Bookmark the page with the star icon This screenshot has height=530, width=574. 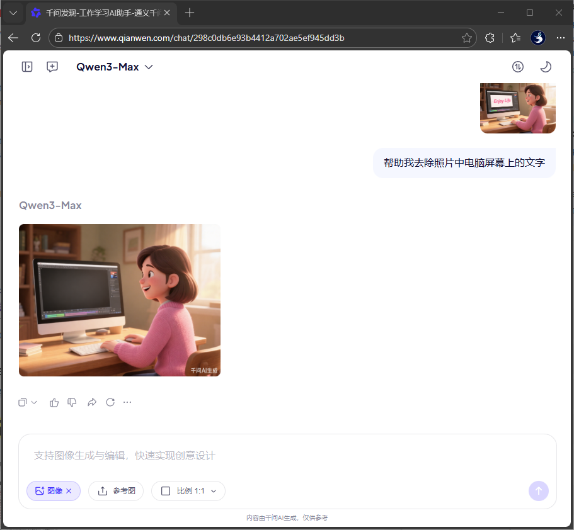click(x=466, y=38)
